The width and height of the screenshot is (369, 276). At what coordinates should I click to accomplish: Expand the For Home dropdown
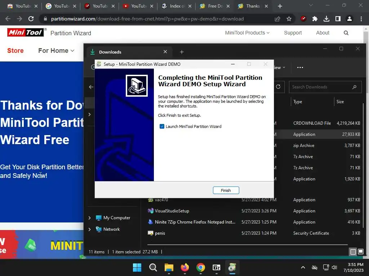(x=56, y=50)
